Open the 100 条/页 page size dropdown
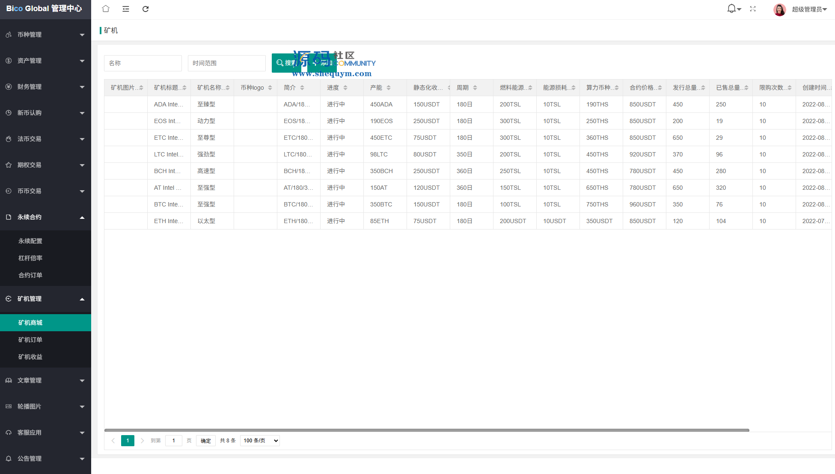This screenshot has height=474, width=835. pyautogui.click(x=260, y=441)
